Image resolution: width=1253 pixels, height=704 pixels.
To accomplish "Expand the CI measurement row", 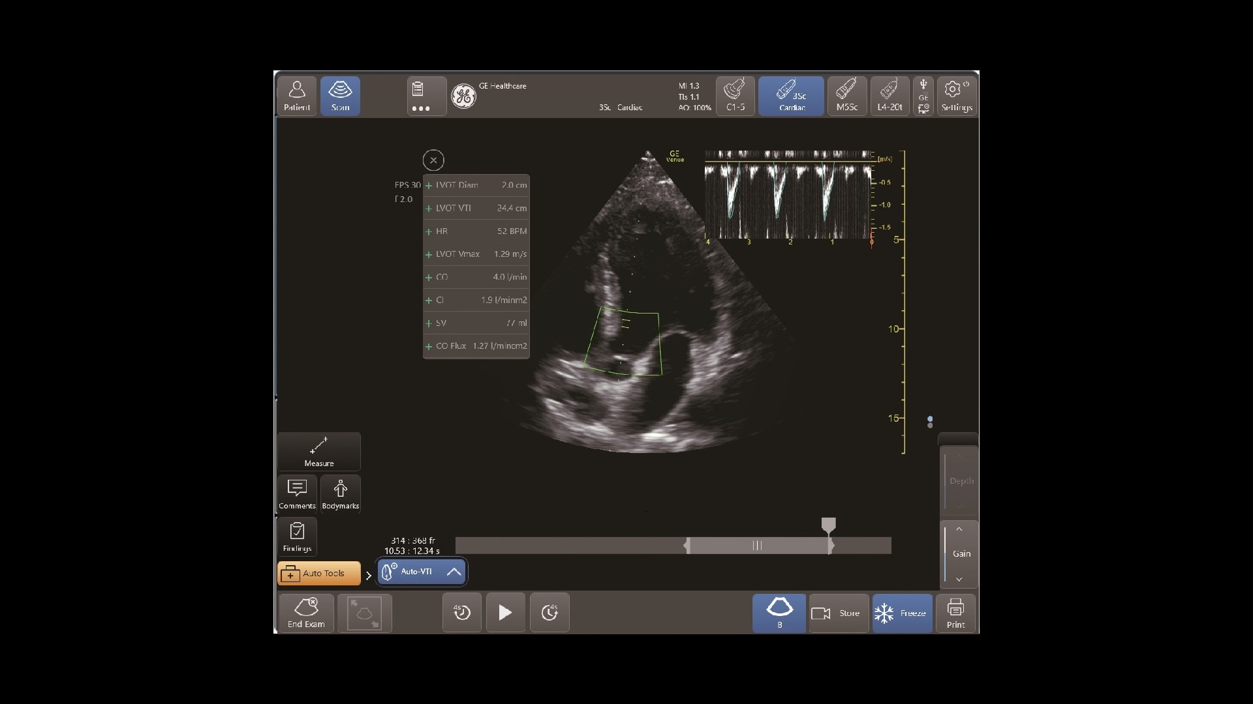I will [x=476, y=300].
